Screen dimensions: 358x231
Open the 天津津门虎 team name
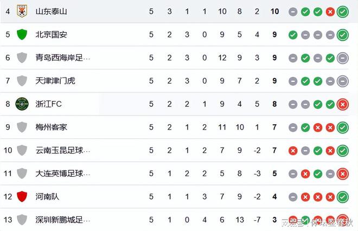click(55, 81)
